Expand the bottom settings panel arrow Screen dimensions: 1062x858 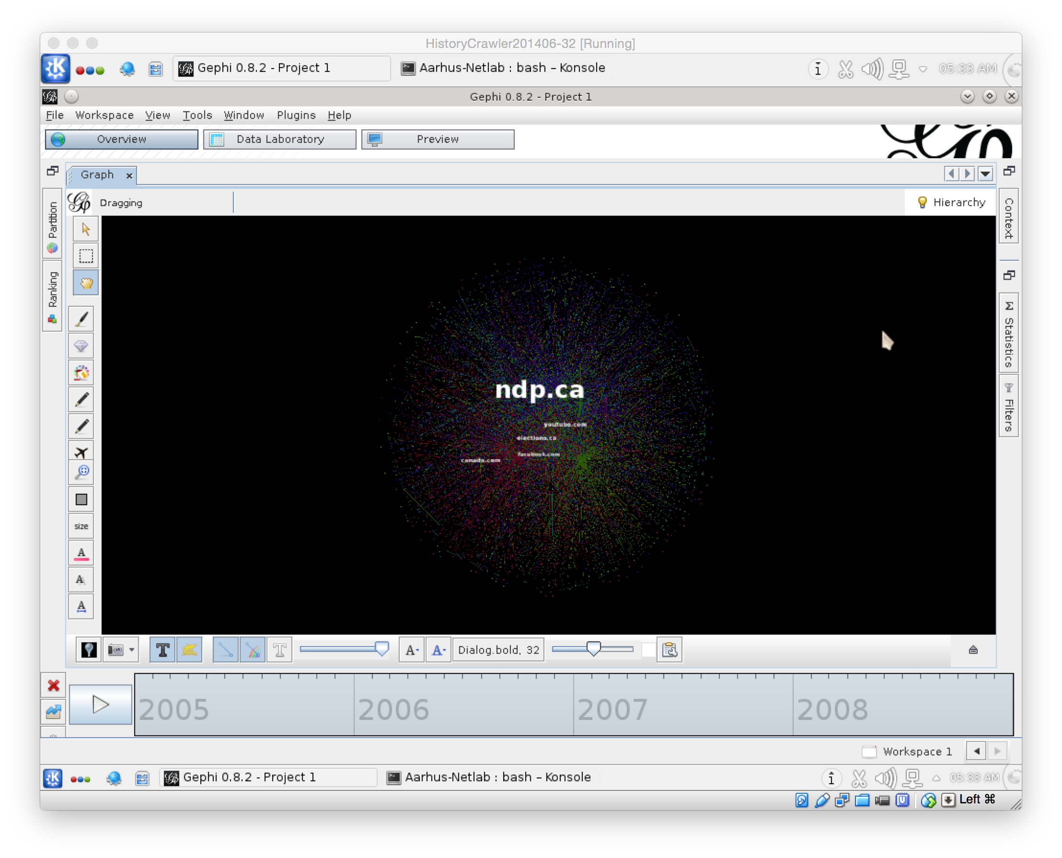click(973, 650)
